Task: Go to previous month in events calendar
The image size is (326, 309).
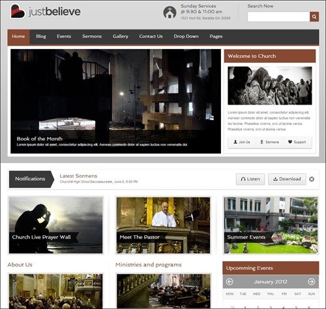Action: 230,282
